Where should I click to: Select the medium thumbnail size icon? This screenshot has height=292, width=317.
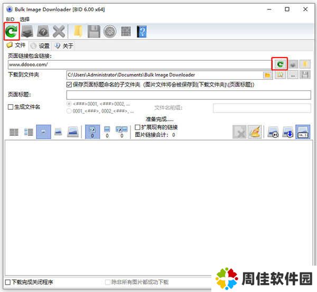click(x=58, y=132)
